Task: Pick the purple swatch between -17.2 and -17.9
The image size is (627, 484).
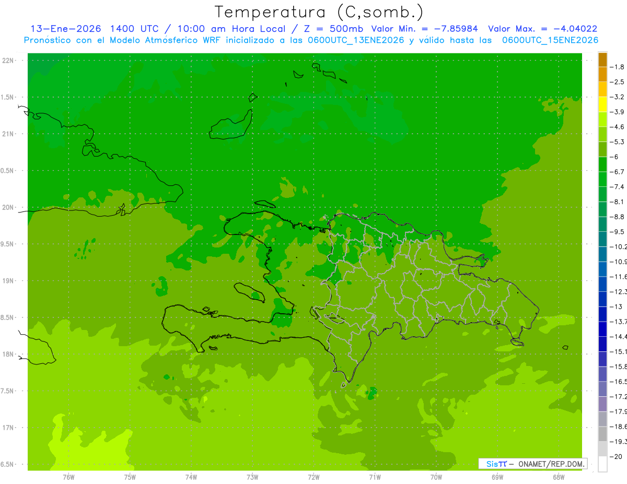Action: tap(602, 404)
